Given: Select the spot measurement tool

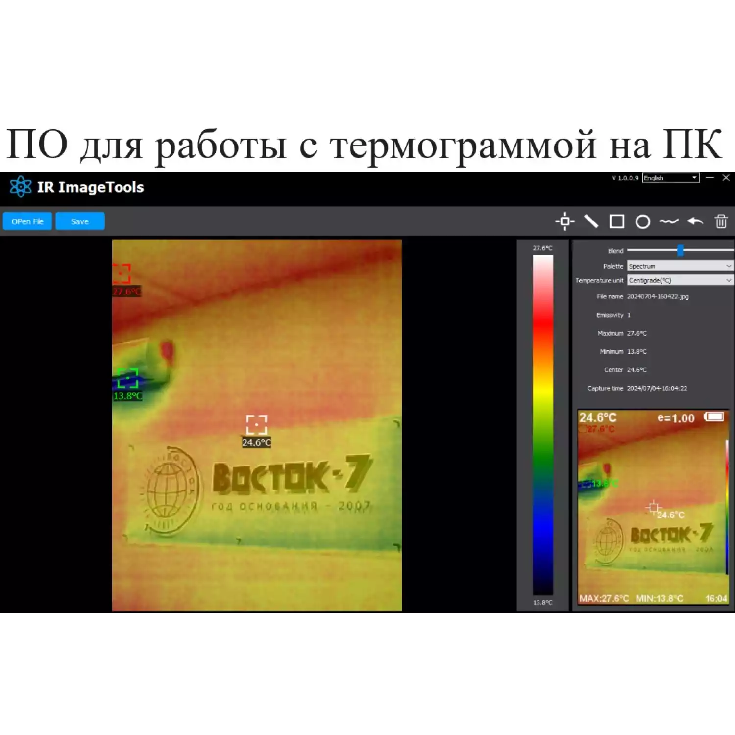Looking at the screenshot, I should tap(565, 221).
